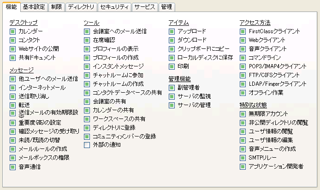Select the ディレクトリ tab

[81, 7]
